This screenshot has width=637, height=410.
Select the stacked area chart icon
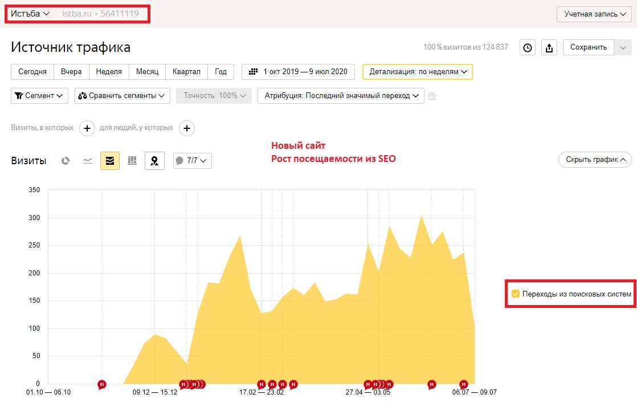click(110, 161)
